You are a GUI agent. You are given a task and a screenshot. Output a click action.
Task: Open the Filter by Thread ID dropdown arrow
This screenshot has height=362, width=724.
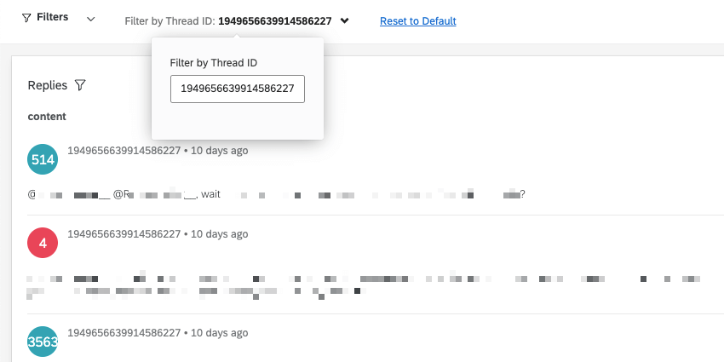tap(344, 21)
